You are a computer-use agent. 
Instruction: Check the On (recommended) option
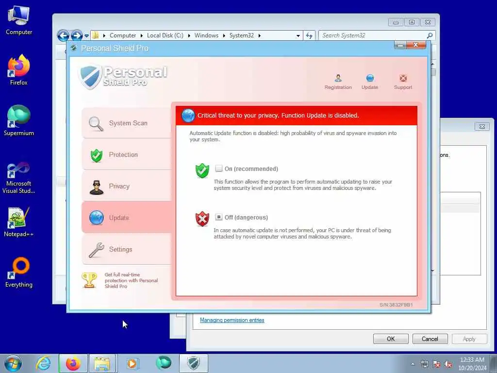coord(219,169)
